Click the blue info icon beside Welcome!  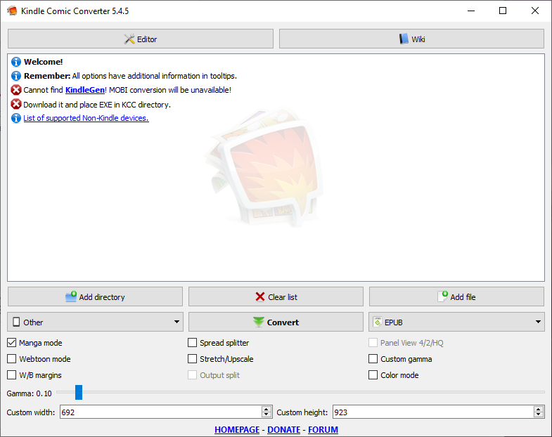click(16, 62)
